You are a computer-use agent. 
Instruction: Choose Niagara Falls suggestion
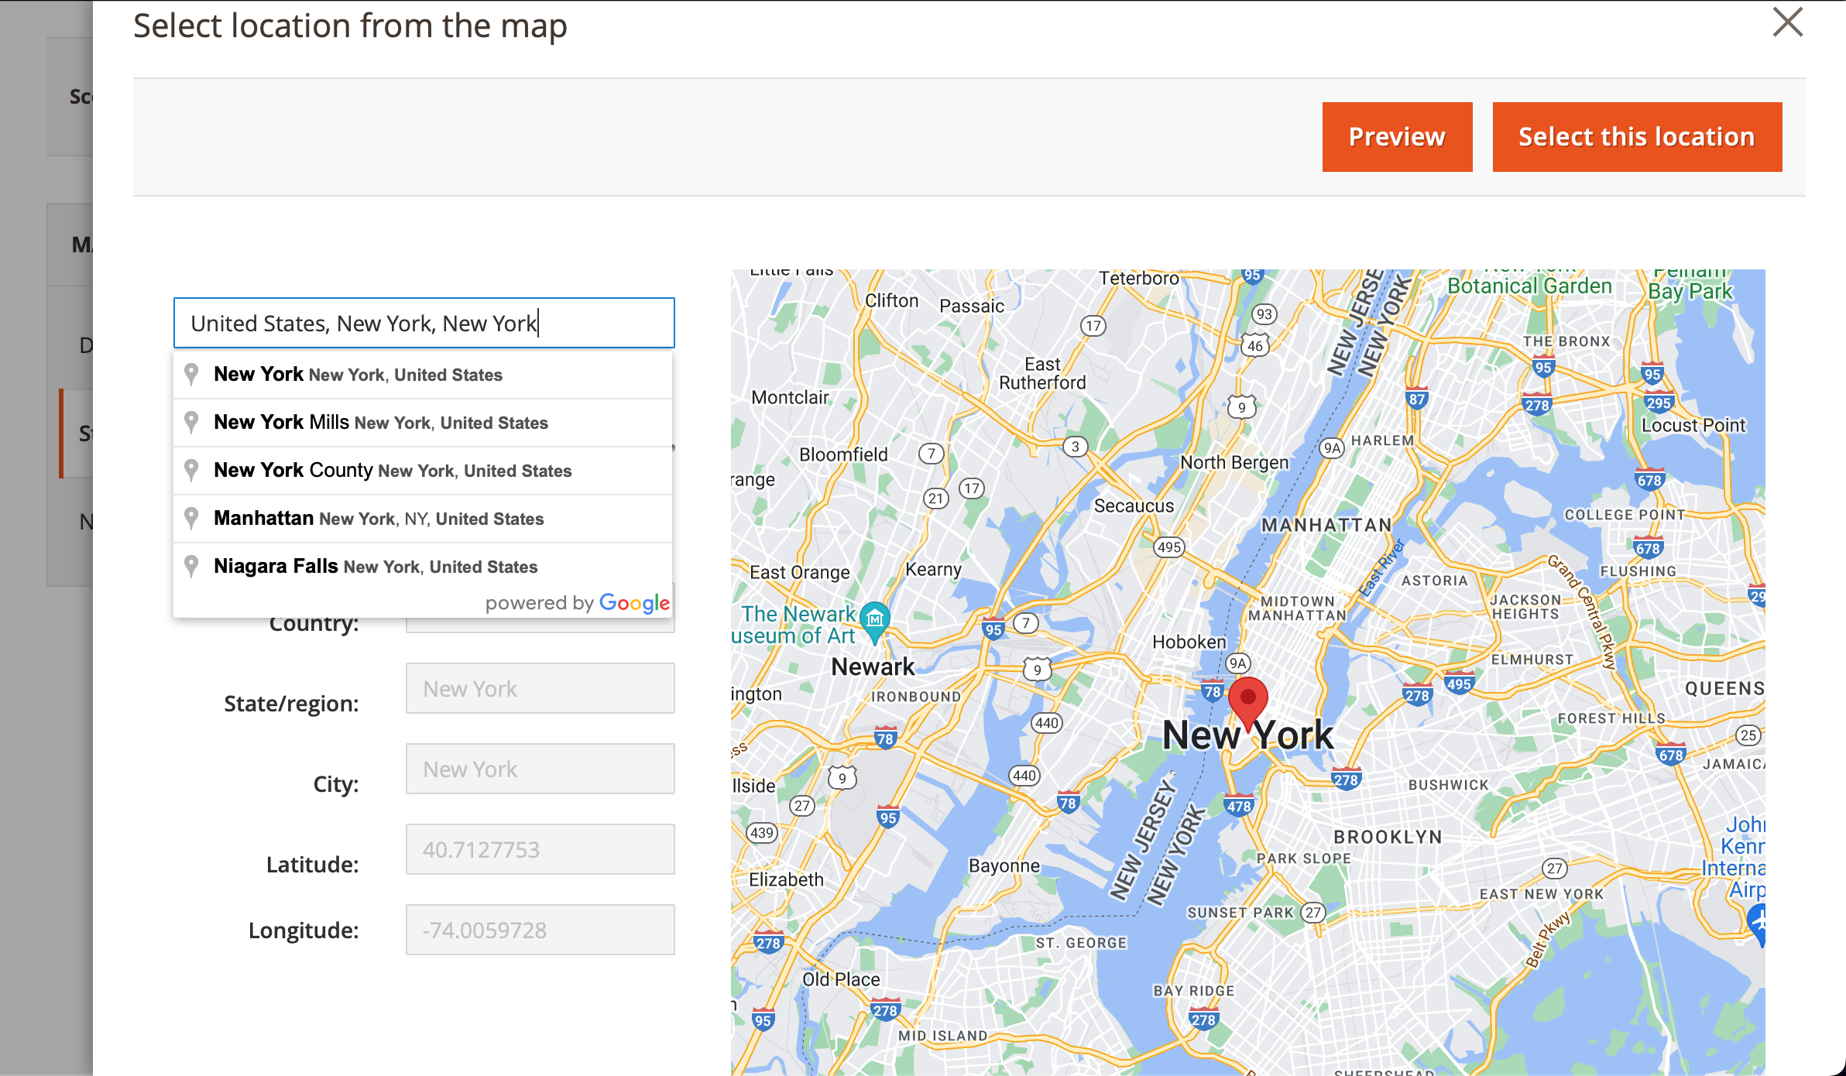[423, 567]
